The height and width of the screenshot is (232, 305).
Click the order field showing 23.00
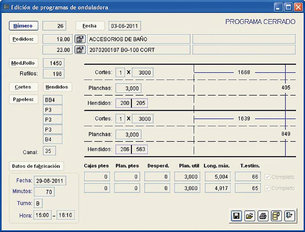[x=57, y=50]
